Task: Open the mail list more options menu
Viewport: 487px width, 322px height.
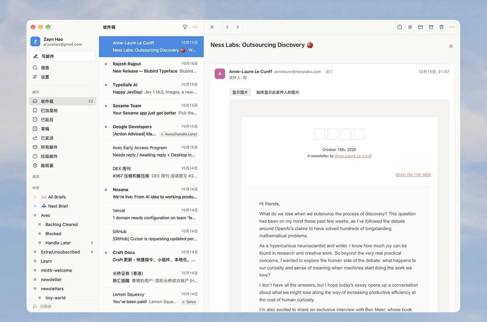Action: coord(196,27)
